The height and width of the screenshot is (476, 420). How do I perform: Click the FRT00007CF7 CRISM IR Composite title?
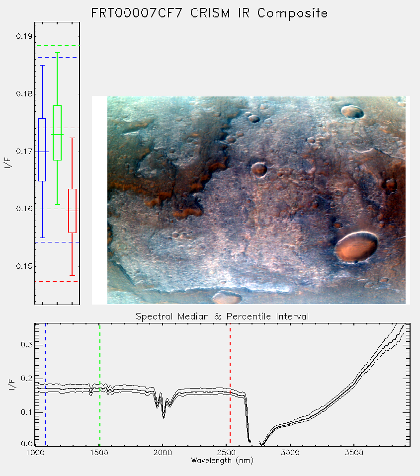point(209,13)
